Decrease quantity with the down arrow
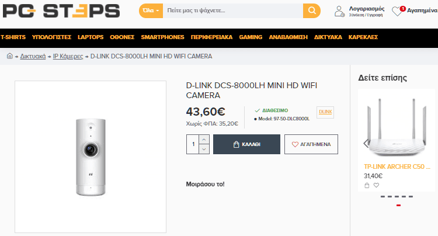The width and height of the screenshot is (438, 236). pos(204,149)
